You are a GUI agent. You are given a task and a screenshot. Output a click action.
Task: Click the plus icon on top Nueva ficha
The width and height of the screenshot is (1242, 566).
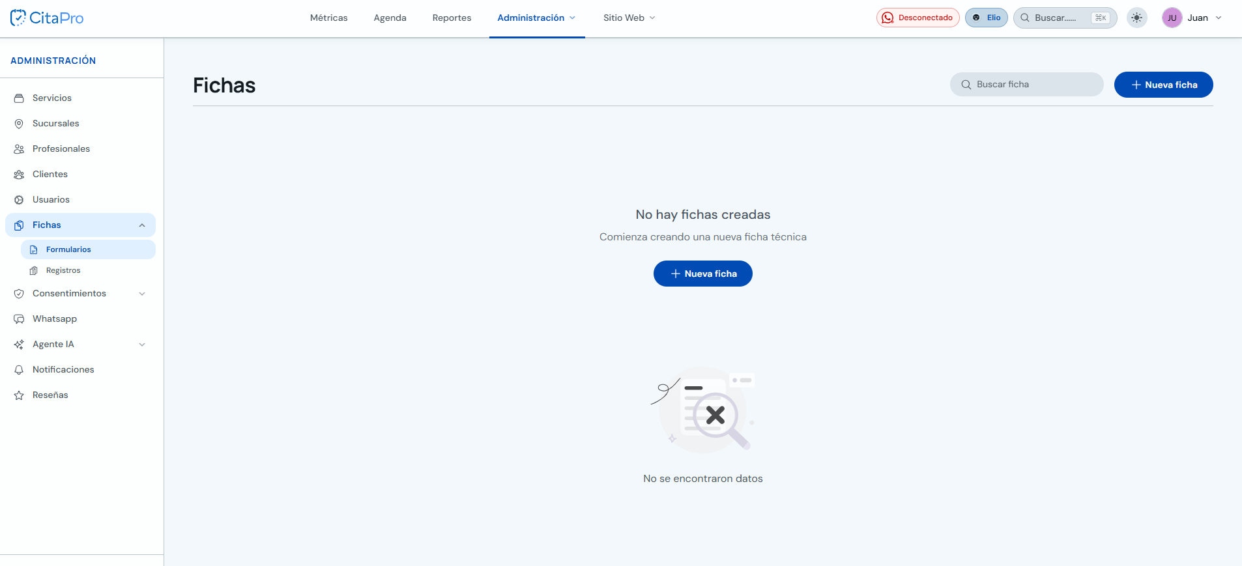click(x=1136, y=85)
